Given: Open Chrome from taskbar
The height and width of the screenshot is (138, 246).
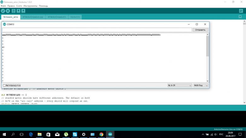Looking at the screenshot, I should tap(101, 135).
